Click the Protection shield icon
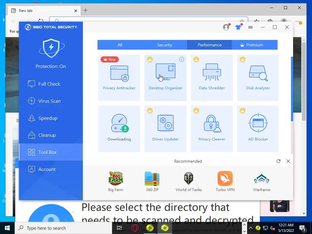 pyautogui.click(x=51, y=48)
